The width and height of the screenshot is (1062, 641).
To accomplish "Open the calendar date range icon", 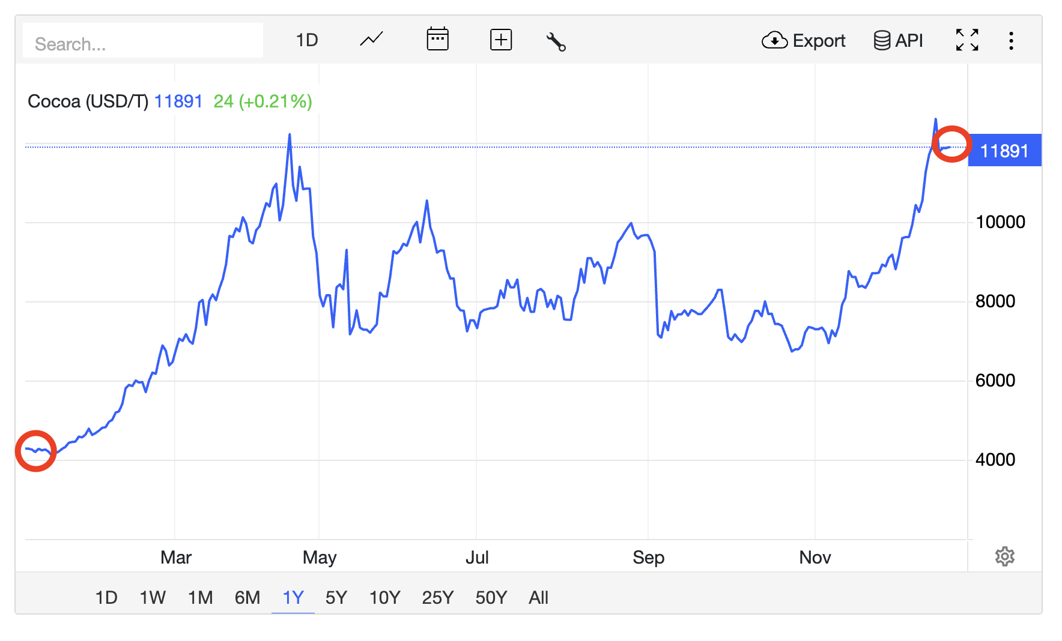I will [x=437, y=40].
